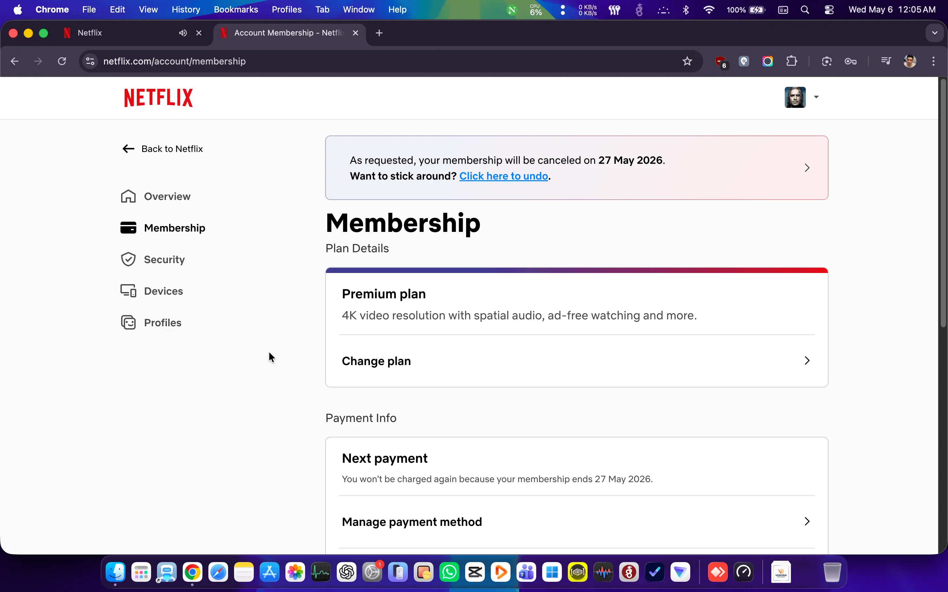Viewport: 948px width, 592px height.
Task: Open Finder from the dock
Action: (x=115, y=572)
